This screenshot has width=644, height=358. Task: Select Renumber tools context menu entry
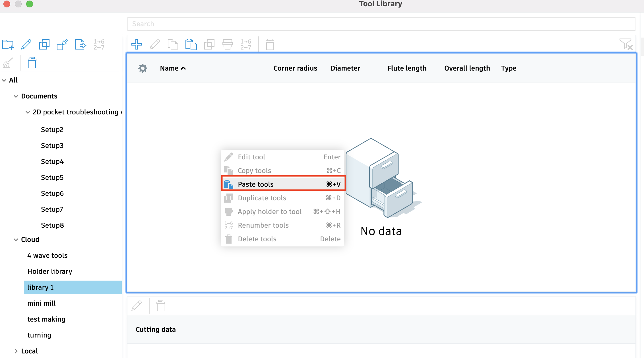tap(263, 225)
